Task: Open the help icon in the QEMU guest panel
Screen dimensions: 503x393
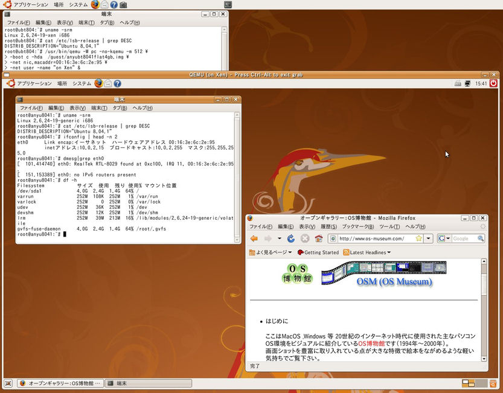Action: [117, 83]
